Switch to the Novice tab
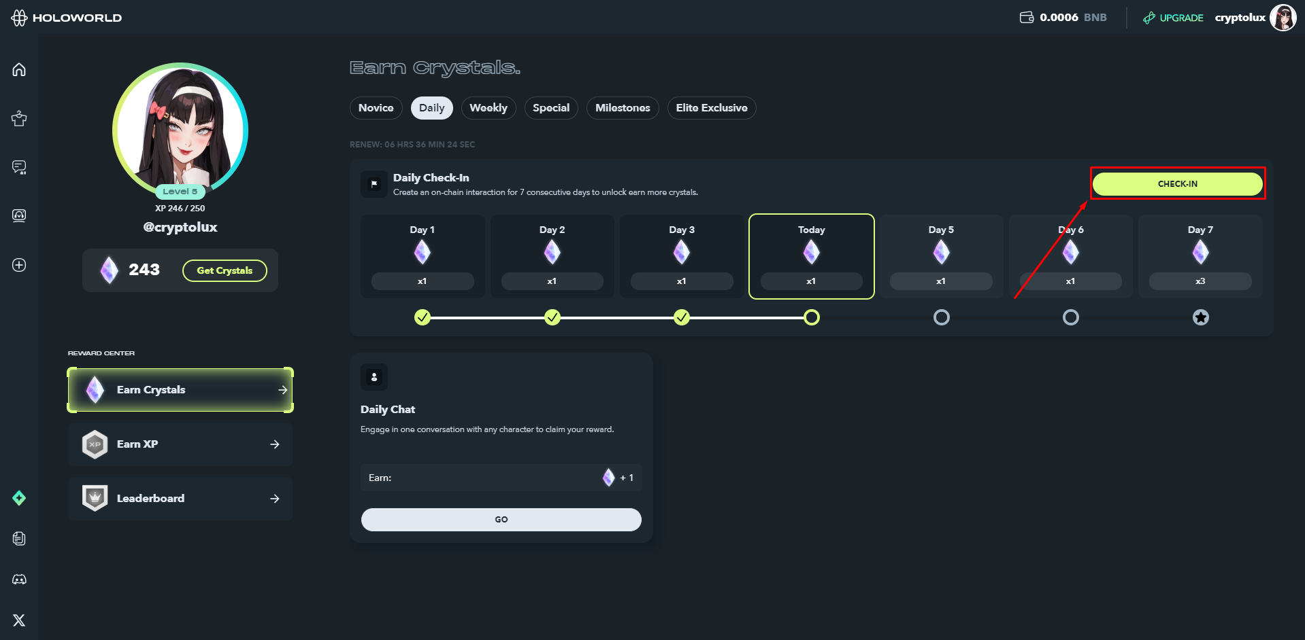The width and height of the screenshot is (1305, 640). (x=376, y=108)
